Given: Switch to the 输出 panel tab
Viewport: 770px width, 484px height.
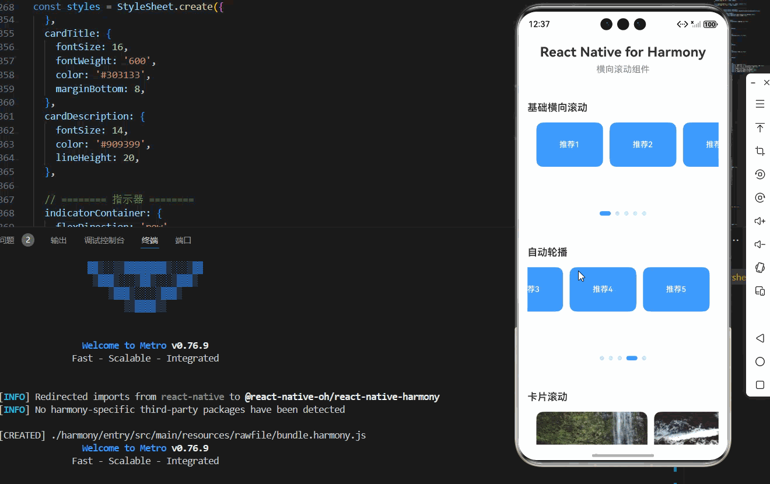Looking at the screenshot, I should (x=59, y=240).
